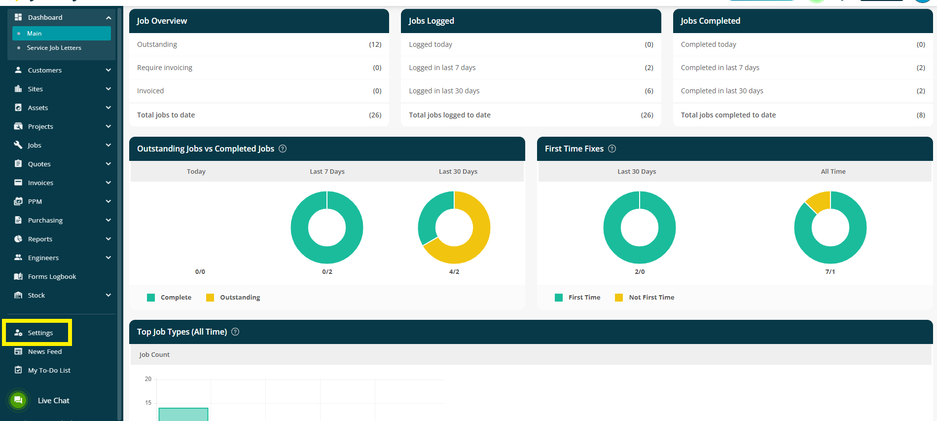Toggle the Not First Time legend swatch
Viewport: 937px width, 421px height.
(619, 298)
